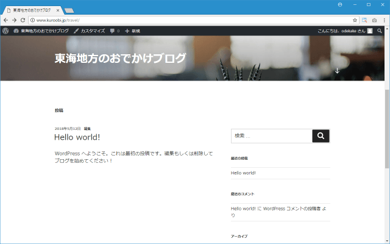Open Hello world! under 最近の投稿
Viewport: 390px width, 244px height.
click(x=243, y=173)
